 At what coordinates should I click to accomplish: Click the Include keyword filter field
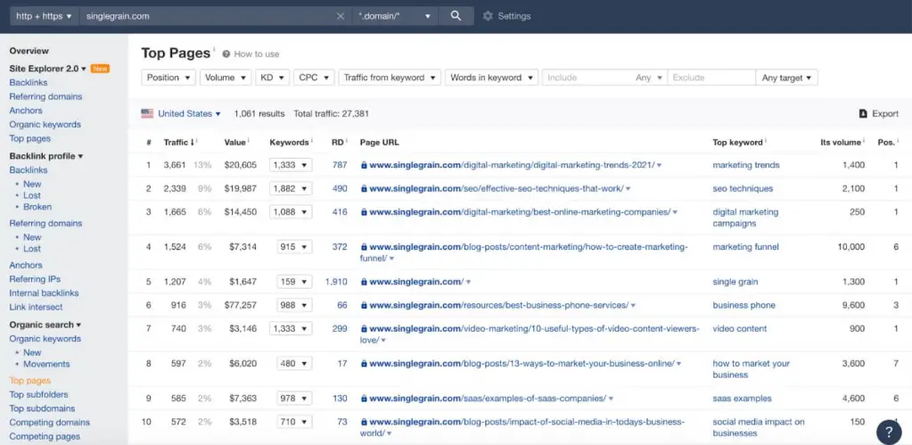point(588,78)
